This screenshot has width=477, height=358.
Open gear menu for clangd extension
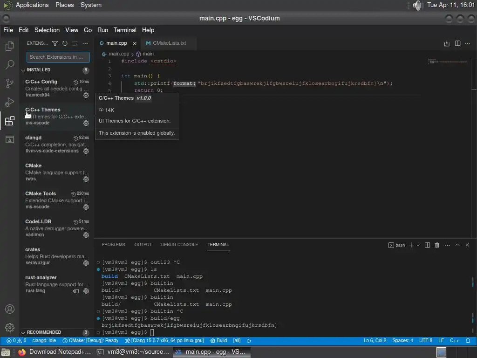tap(86, 151)
